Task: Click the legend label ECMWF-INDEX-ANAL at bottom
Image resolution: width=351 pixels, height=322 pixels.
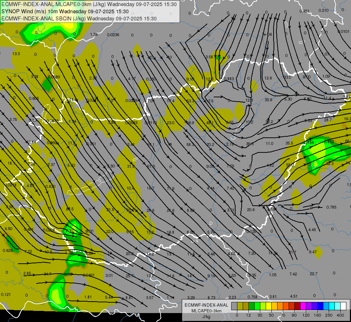Action: coord(207,305)
